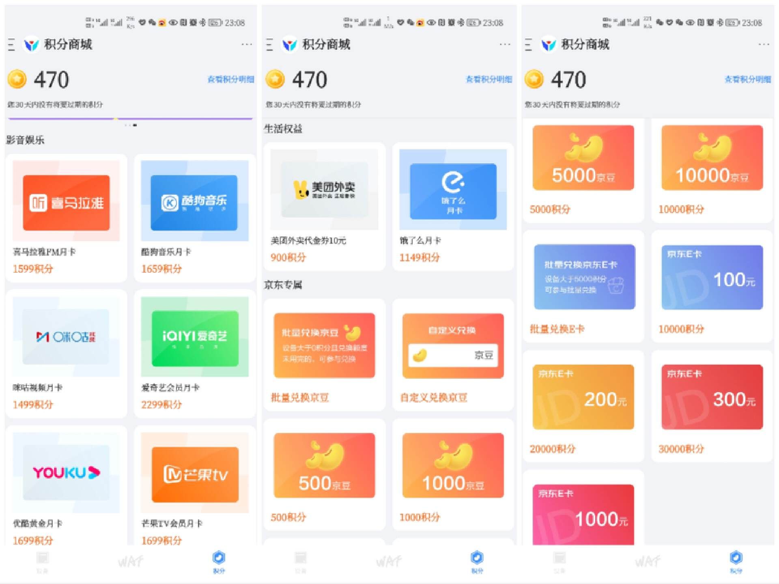Click 批量兑换京豆 label text
This screenshot has width=779, height=584.
(x=300, y=397)
